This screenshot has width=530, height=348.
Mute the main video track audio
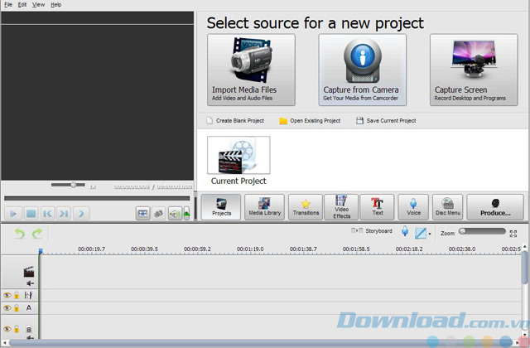30,283
